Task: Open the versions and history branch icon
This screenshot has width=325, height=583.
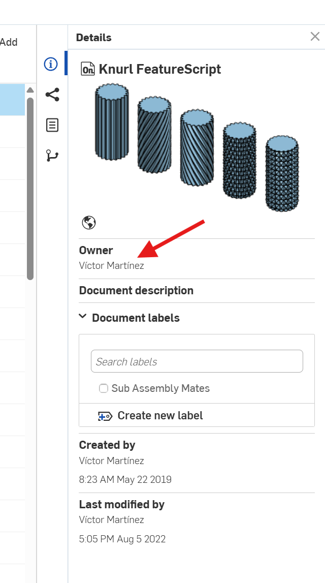Action: [x=52, y=156]
